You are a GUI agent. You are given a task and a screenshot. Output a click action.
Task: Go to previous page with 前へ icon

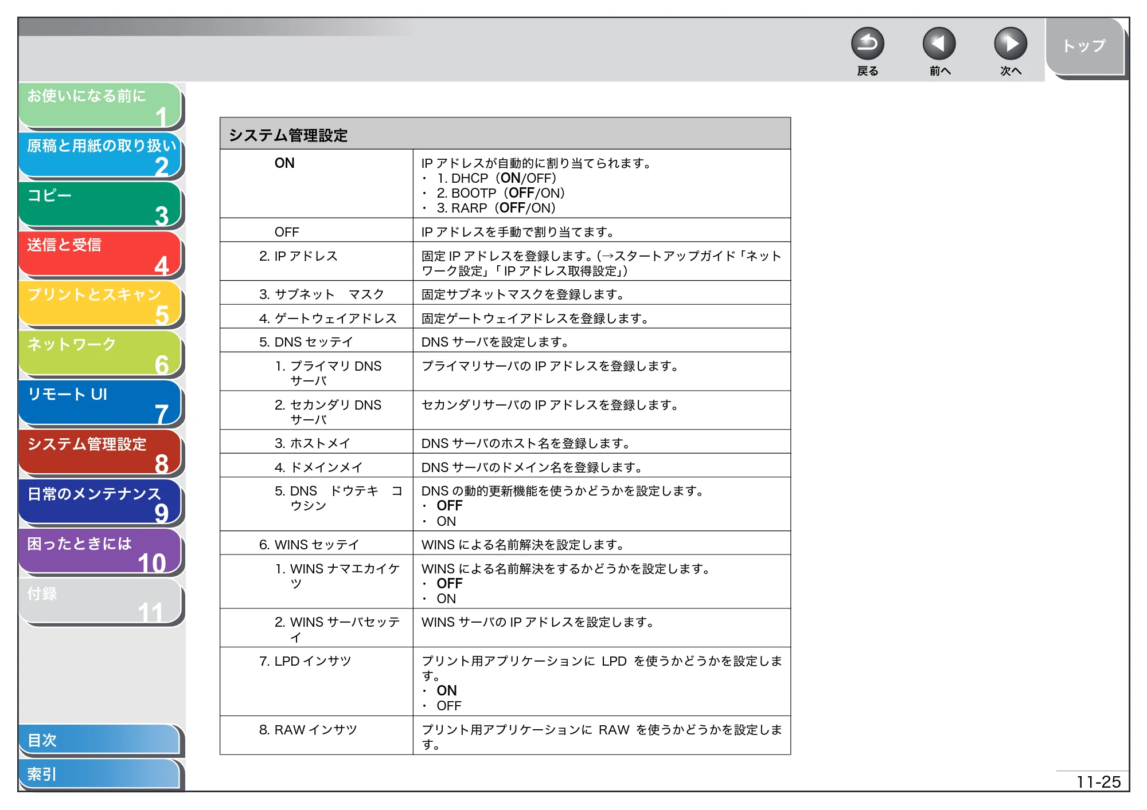(939, 44)
